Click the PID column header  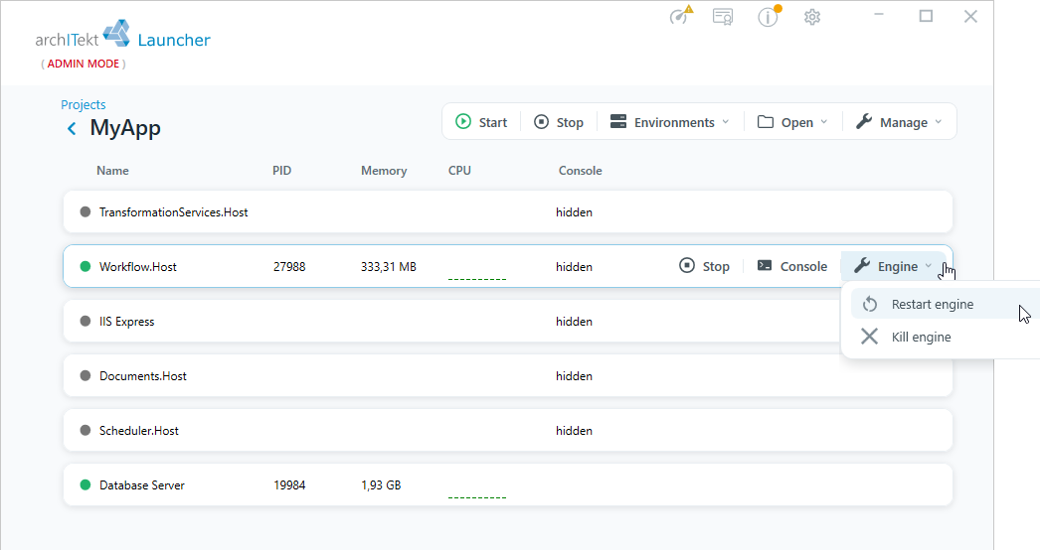coord(282,171)
